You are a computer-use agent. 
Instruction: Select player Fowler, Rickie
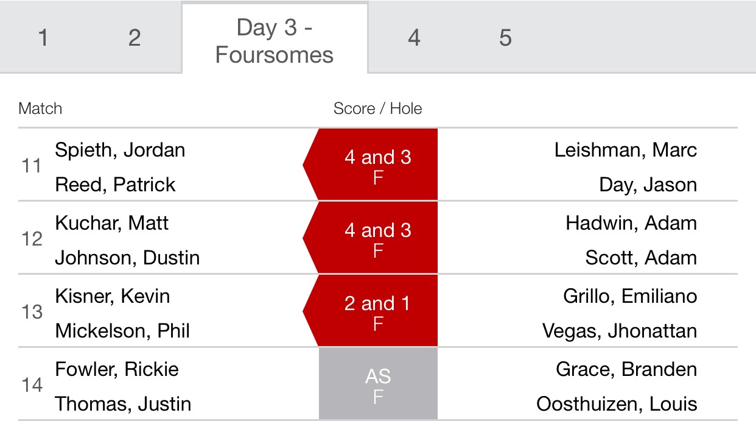pyautogui.click(x=117, y=369)
